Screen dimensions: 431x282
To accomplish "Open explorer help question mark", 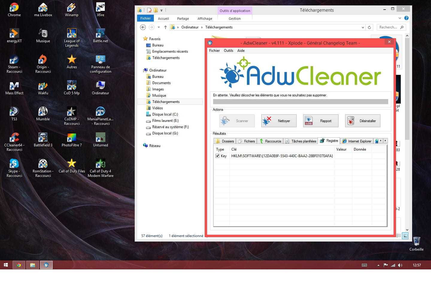I will point(406,18).
